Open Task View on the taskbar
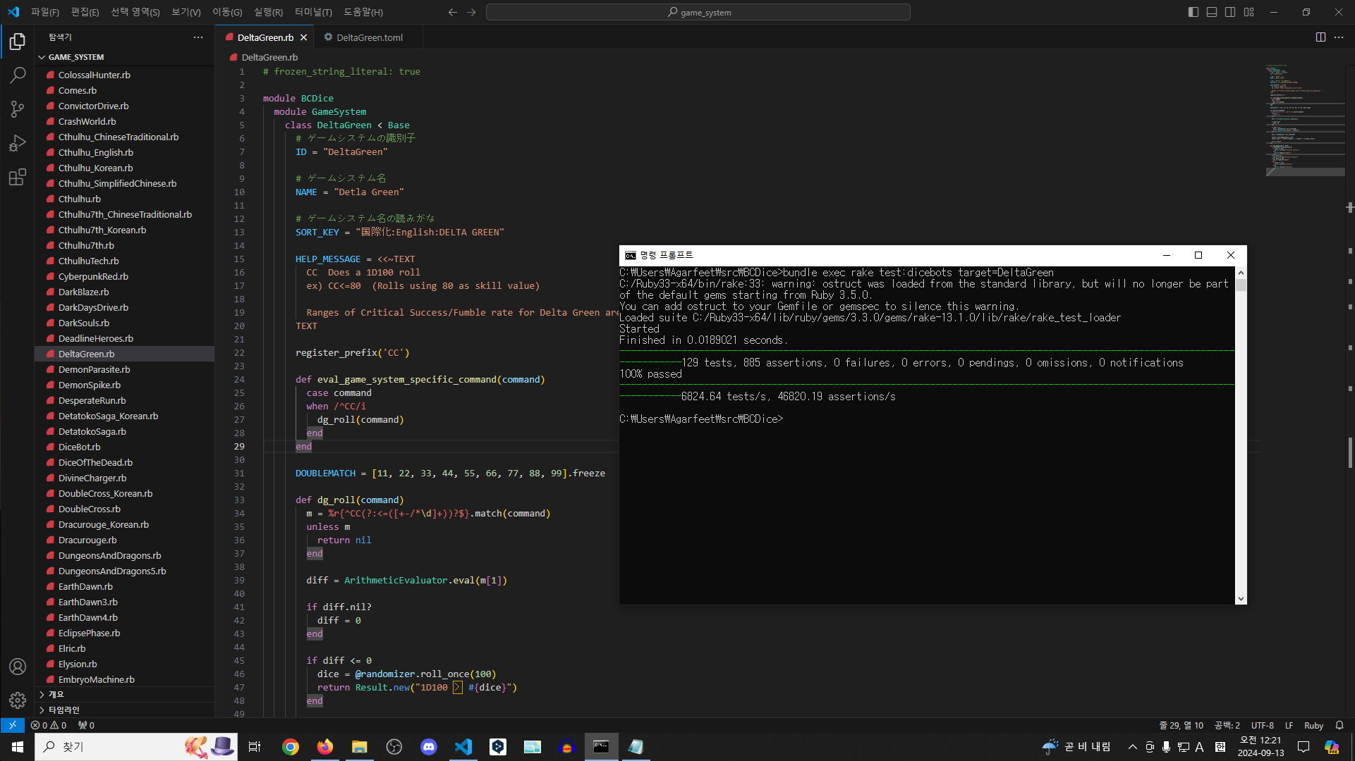The width and height of the screenshot is (1355, 761). [x=255, y=747]
